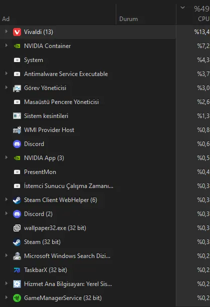Sort by the Ad column header
Screen dimensions: 210x307
(6, 19)
